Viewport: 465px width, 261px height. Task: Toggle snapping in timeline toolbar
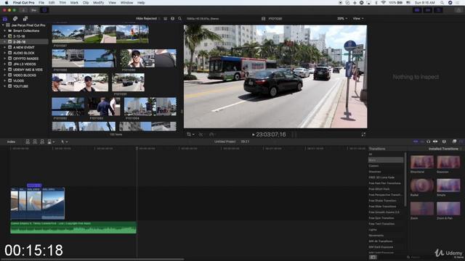(x=435, y=142)
